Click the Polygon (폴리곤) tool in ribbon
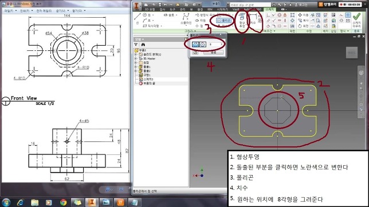Viewport: 369px width, 207px height. click(x=224, y=21)
